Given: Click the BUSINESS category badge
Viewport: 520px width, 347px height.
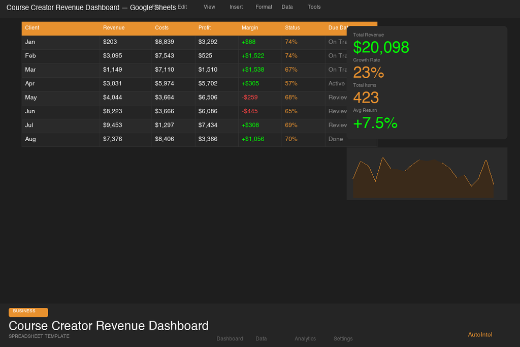Looking at the screenshot, I should point(28,312).
